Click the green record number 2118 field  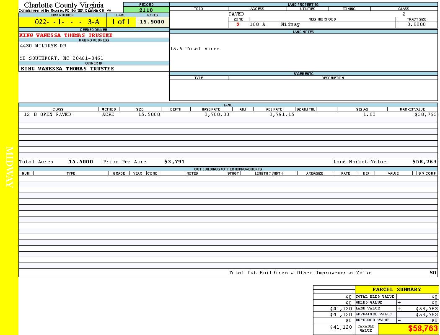[146, 10]
